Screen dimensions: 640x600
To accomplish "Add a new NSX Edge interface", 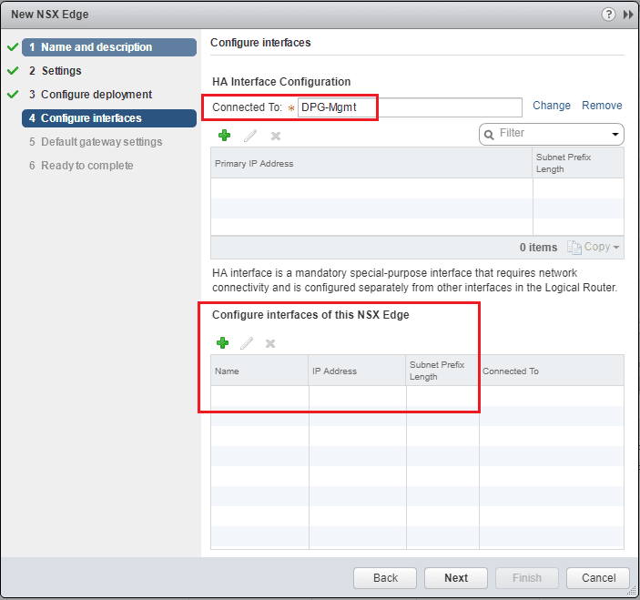I will [x=222, y=343].
